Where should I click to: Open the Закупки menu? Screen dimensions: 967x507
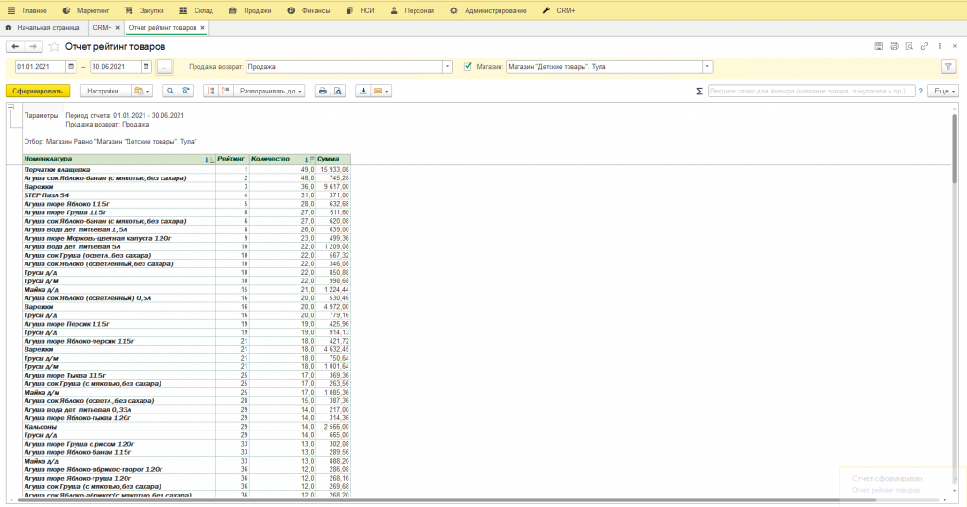click(x=144, y=10)
